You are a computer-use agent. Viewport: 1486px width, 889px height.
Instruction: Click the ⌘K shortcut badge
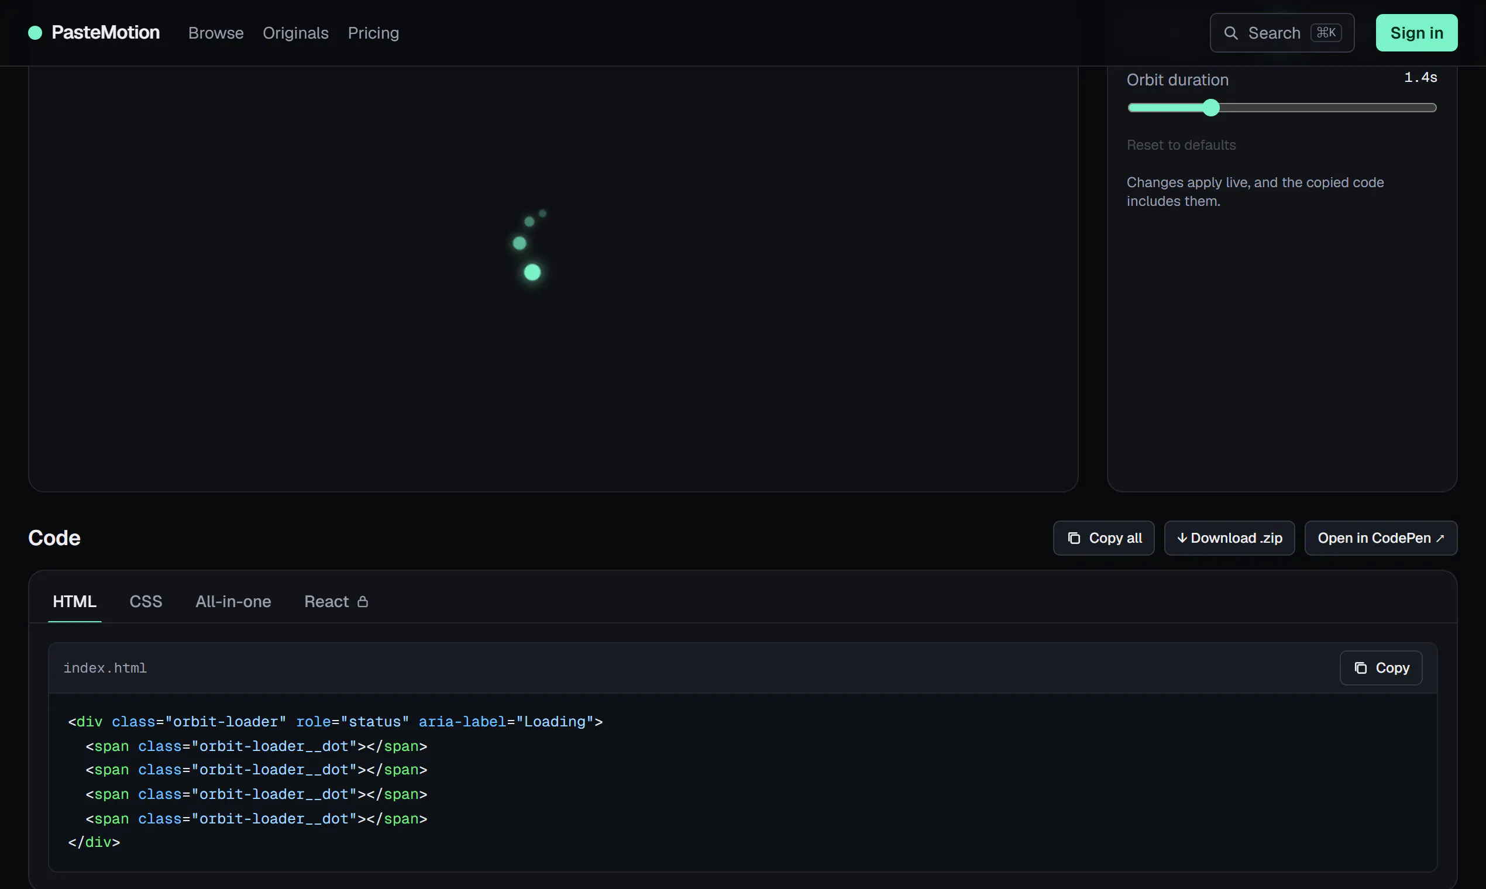(x=1326, y=33)
